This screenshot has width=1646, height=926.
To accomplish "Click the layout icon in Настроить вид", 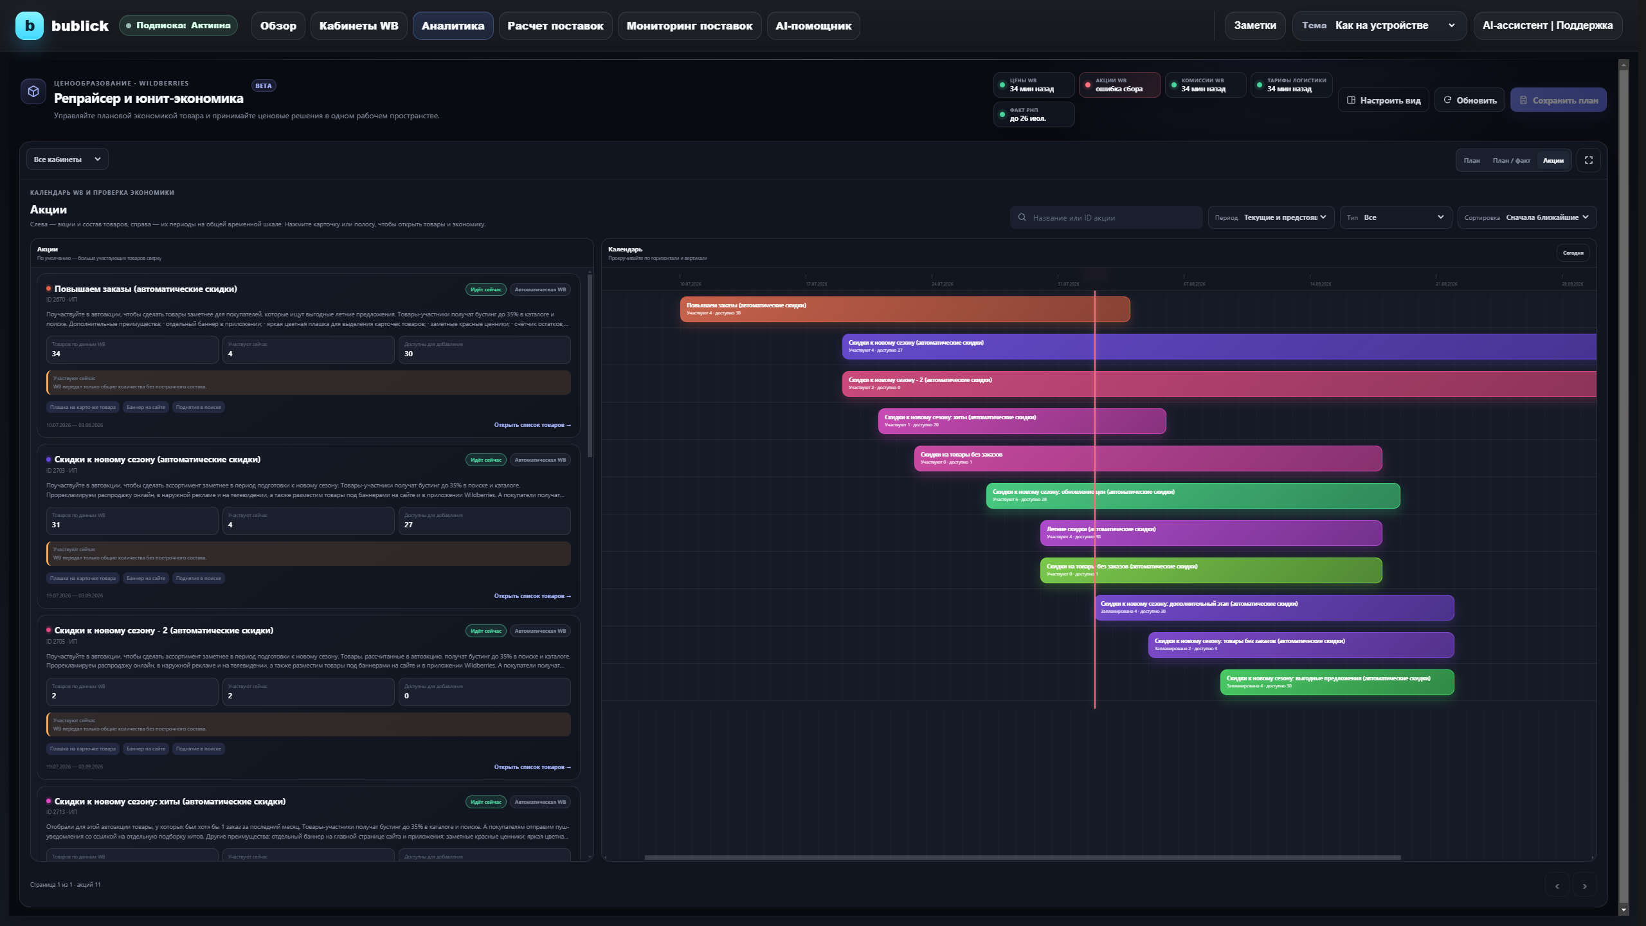I will [1351, 100].
